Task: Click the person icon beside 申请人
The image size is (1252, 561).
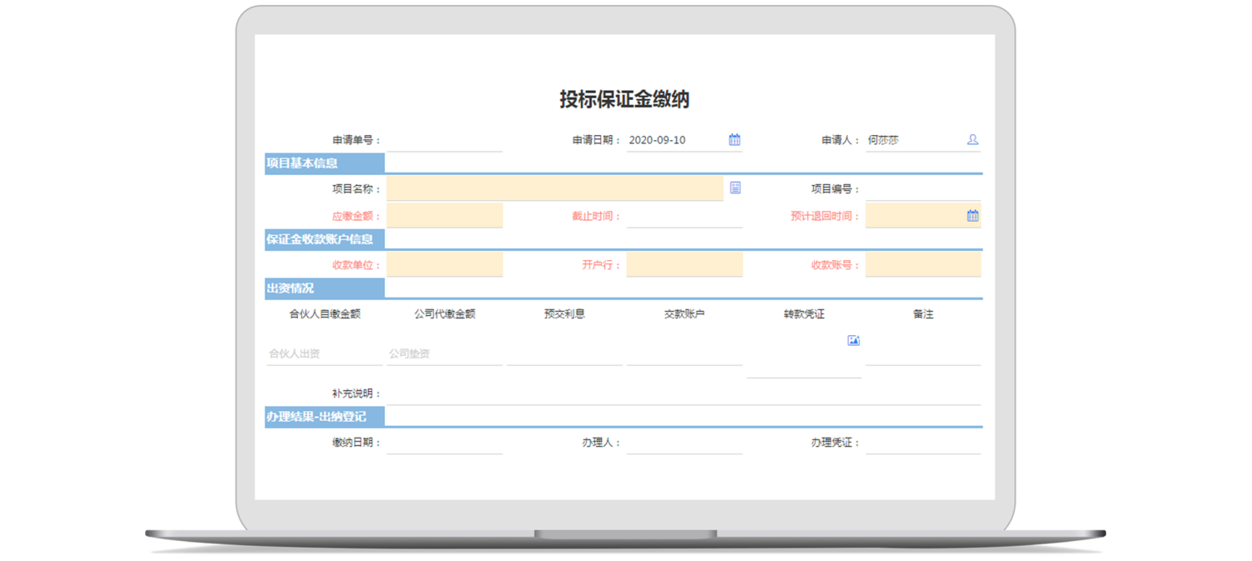Action: [x=972, y=140]
